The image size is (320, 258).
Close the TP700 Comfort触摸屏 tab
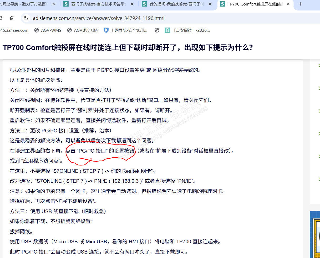288,4
